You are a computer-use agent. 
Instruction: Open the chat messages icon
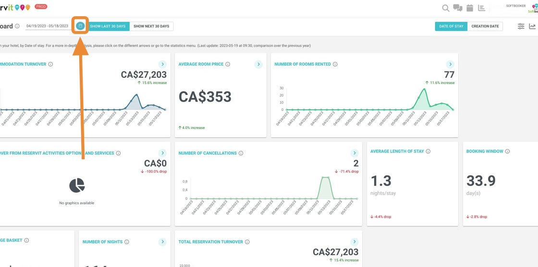click(457, 8)
